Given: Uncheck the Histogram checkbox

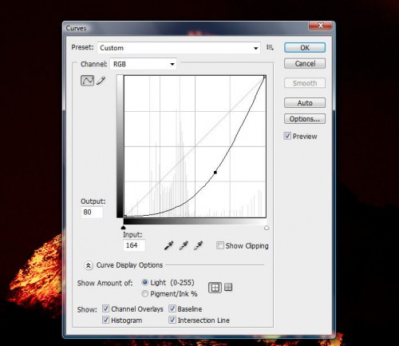Looking at the screenshot, I should click(x=105, y=320).
